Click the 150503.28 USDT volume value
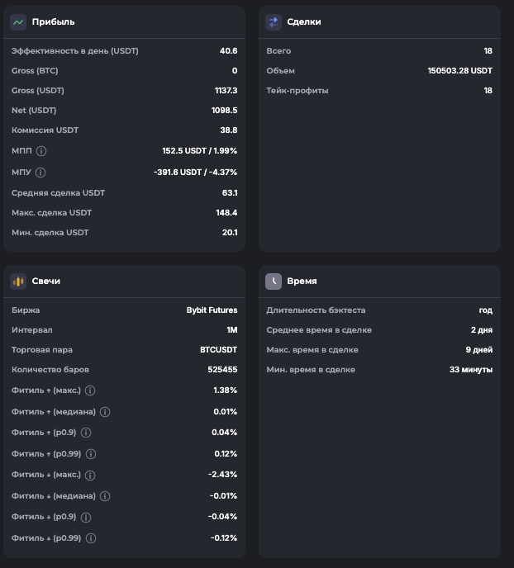Viewport: 514px width, 568px height. coord(459,71)
